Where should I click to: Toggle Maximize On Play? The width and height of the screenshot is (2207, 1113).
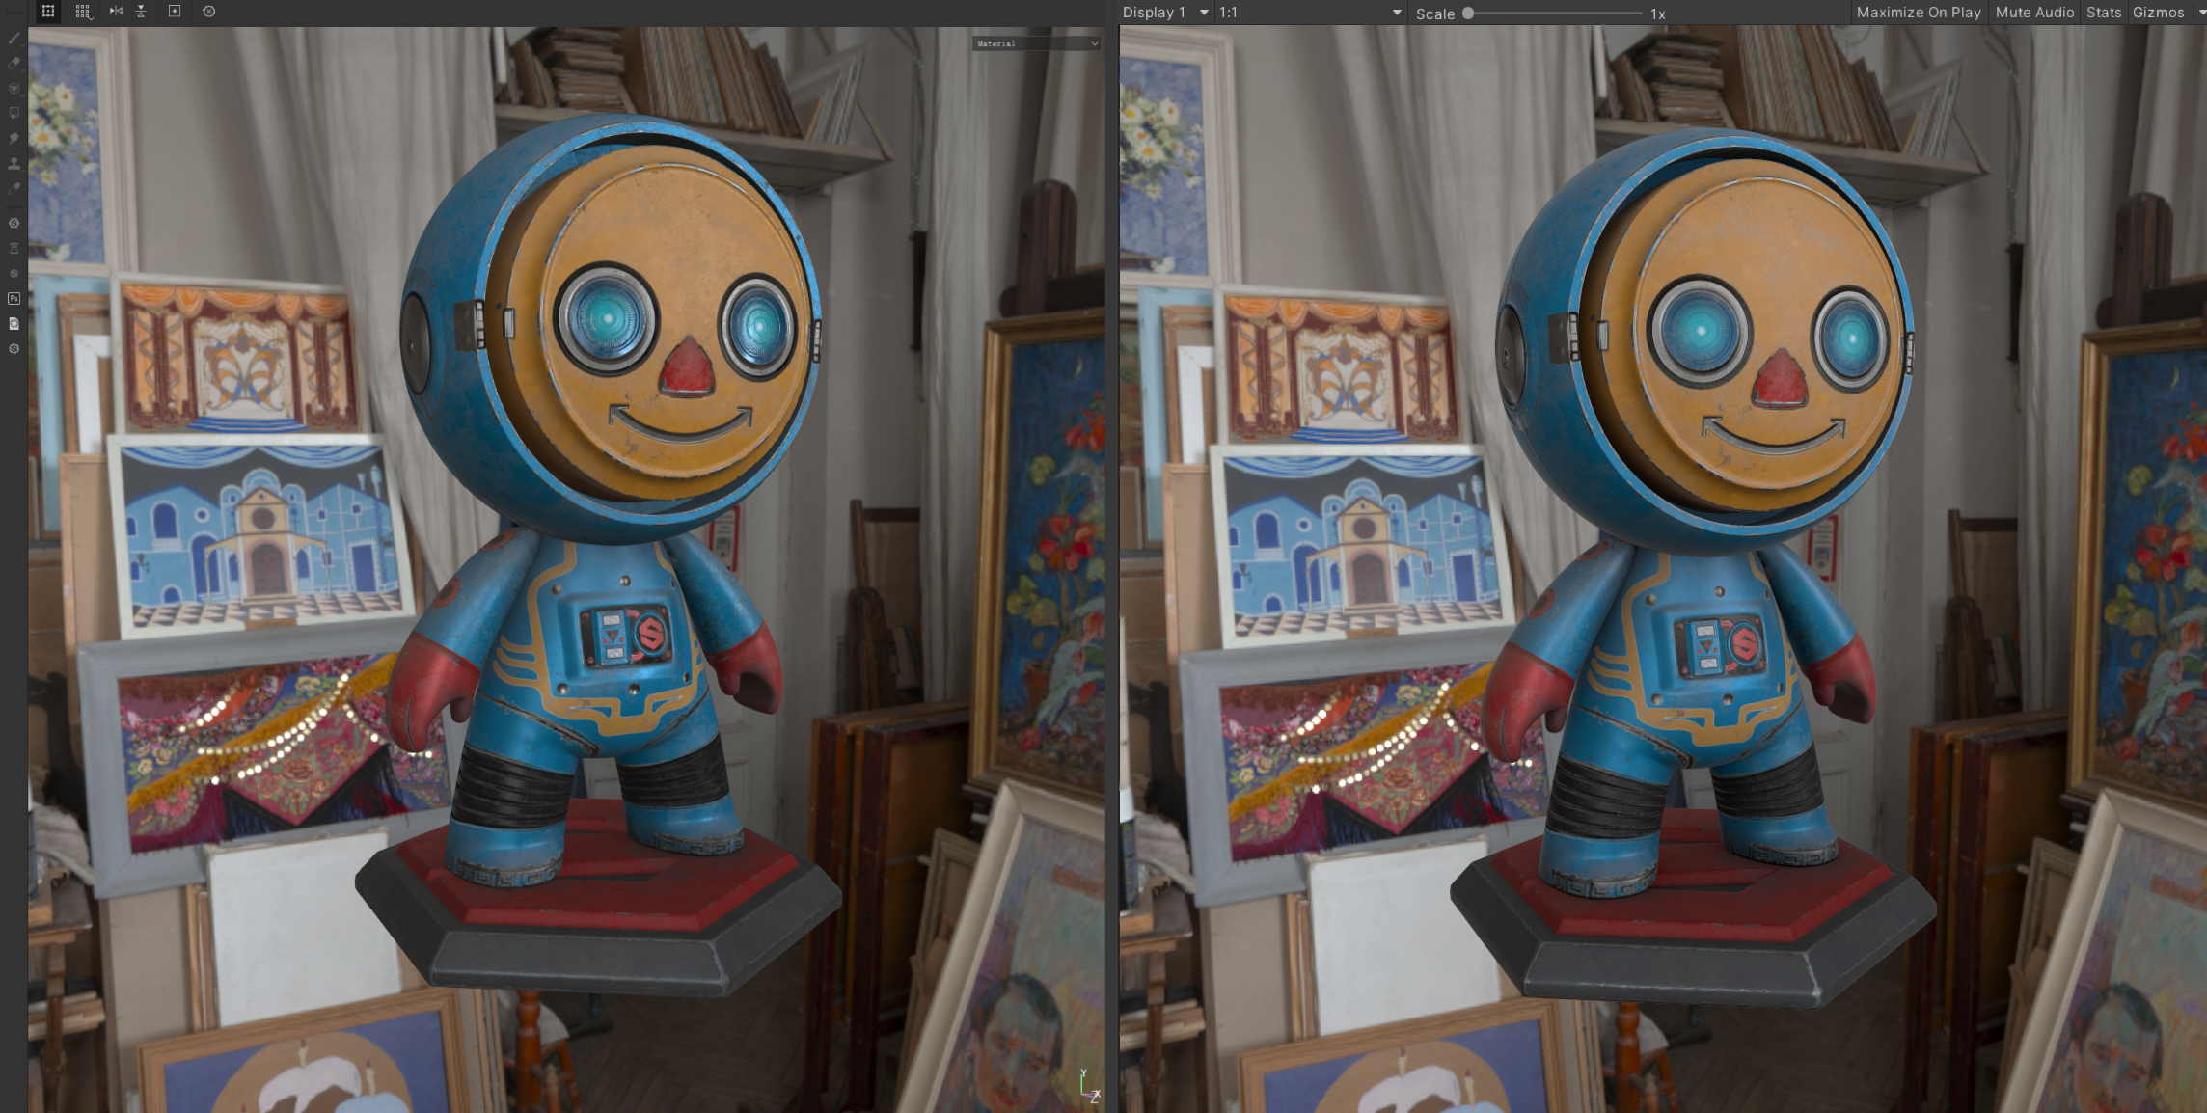[1919, 13]
